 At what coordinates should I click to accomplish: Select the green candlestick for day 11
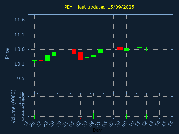click(x=140, y=47)
